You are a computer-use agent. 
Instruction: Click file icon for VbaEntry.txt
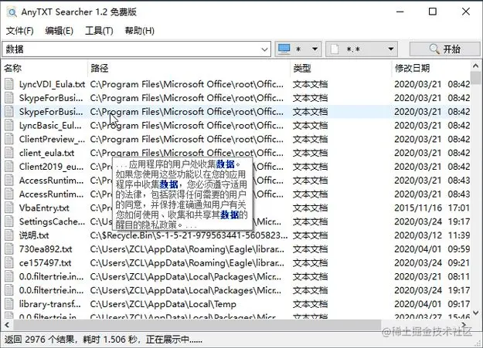[x=9, y=208]
